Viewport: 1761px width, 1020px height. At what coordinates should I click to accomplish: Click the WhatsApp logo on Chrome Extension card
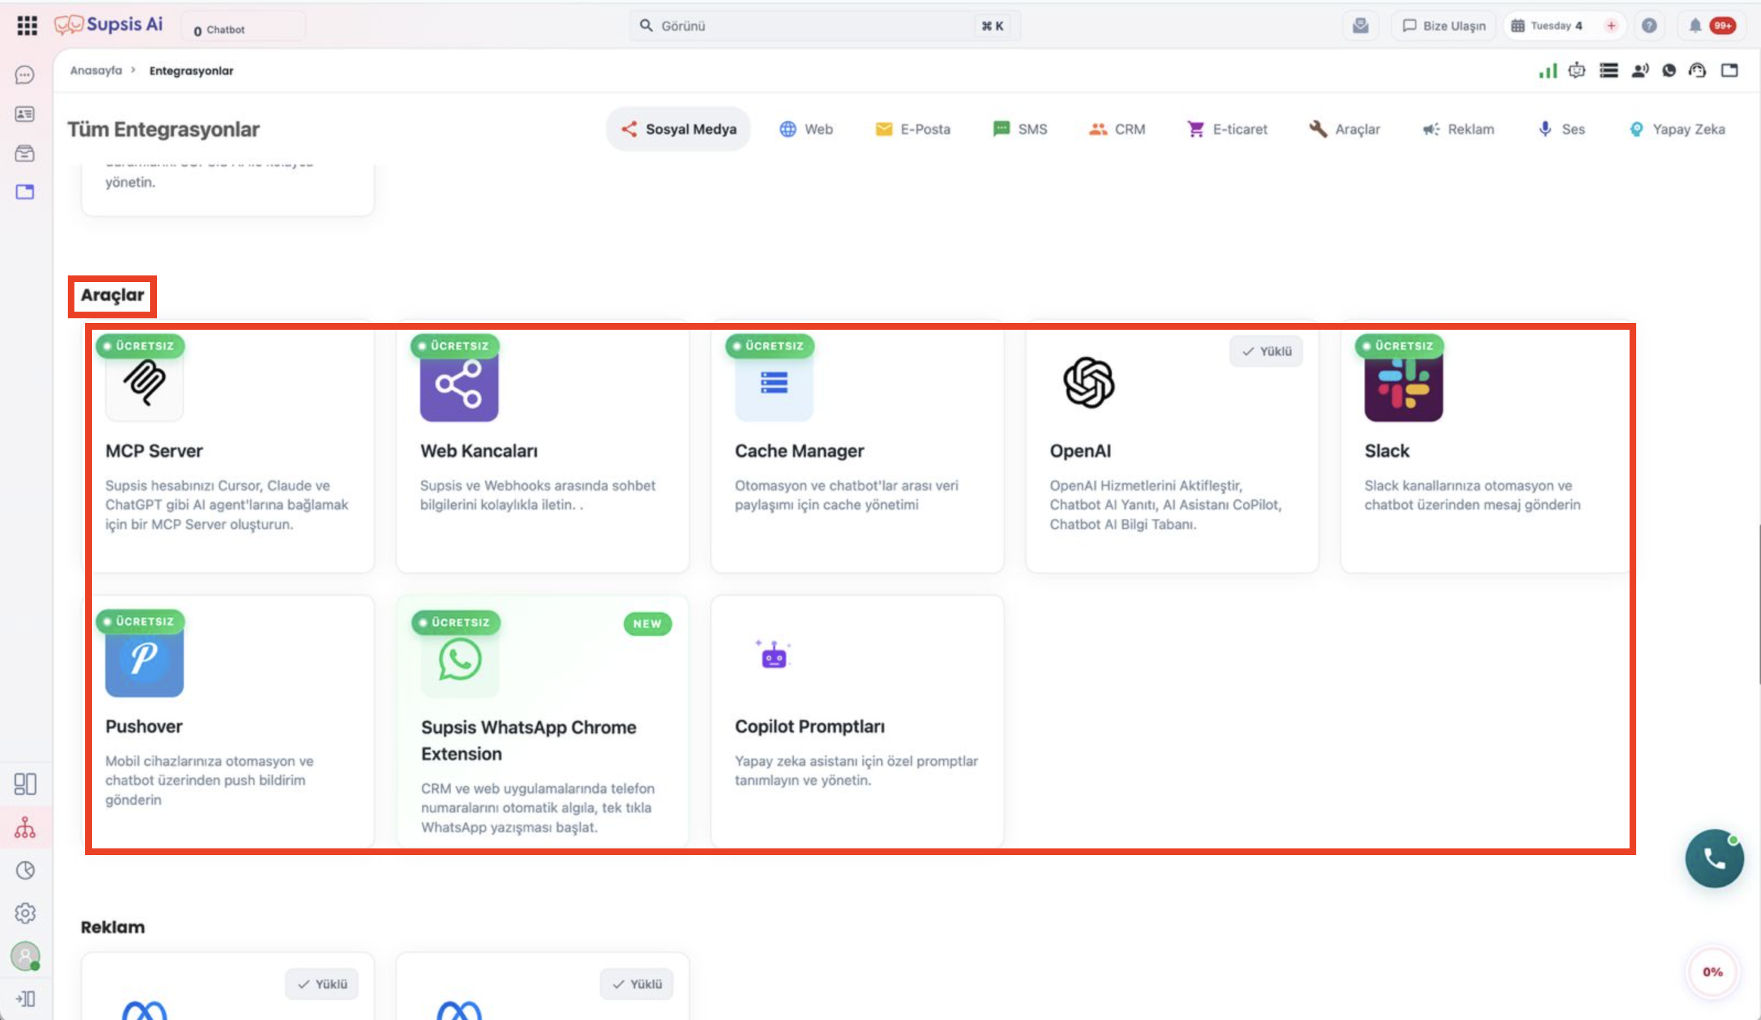[x=460, y=659]
